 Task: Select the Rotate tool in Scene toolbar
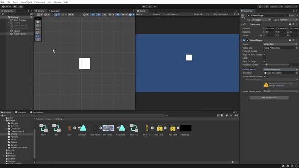38,29
